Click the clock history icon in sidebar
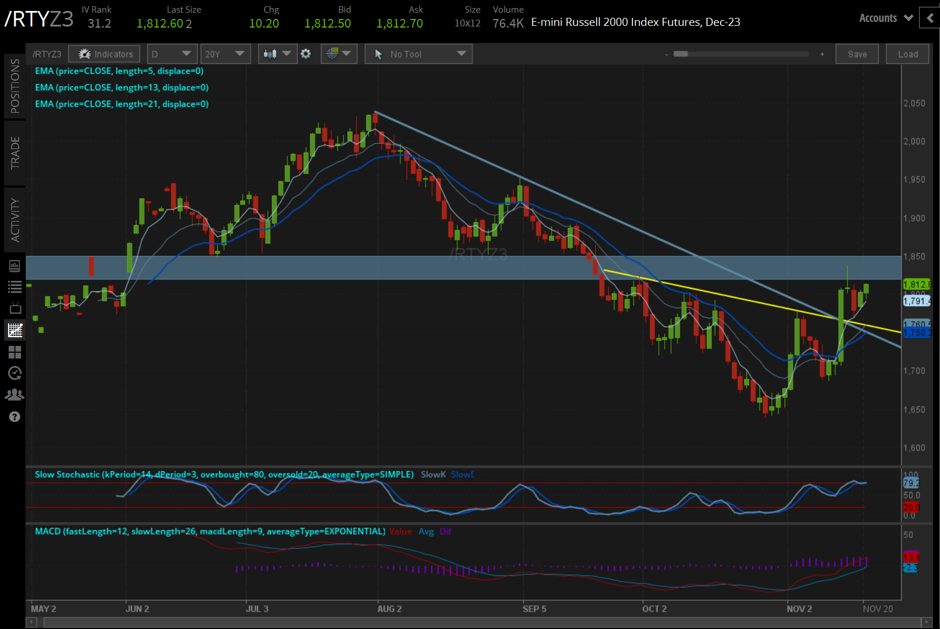Viewport: 940px width, 629px height. coord(15,373)
